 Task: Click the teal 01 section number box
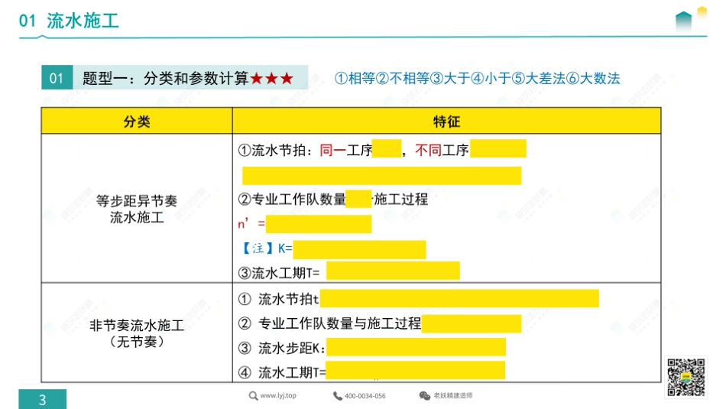pyautogui.click(x=57, y=77)
